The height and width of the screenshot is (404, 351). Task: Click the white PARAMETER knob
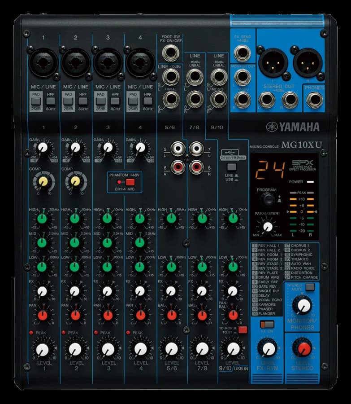(x=268, y=227)
